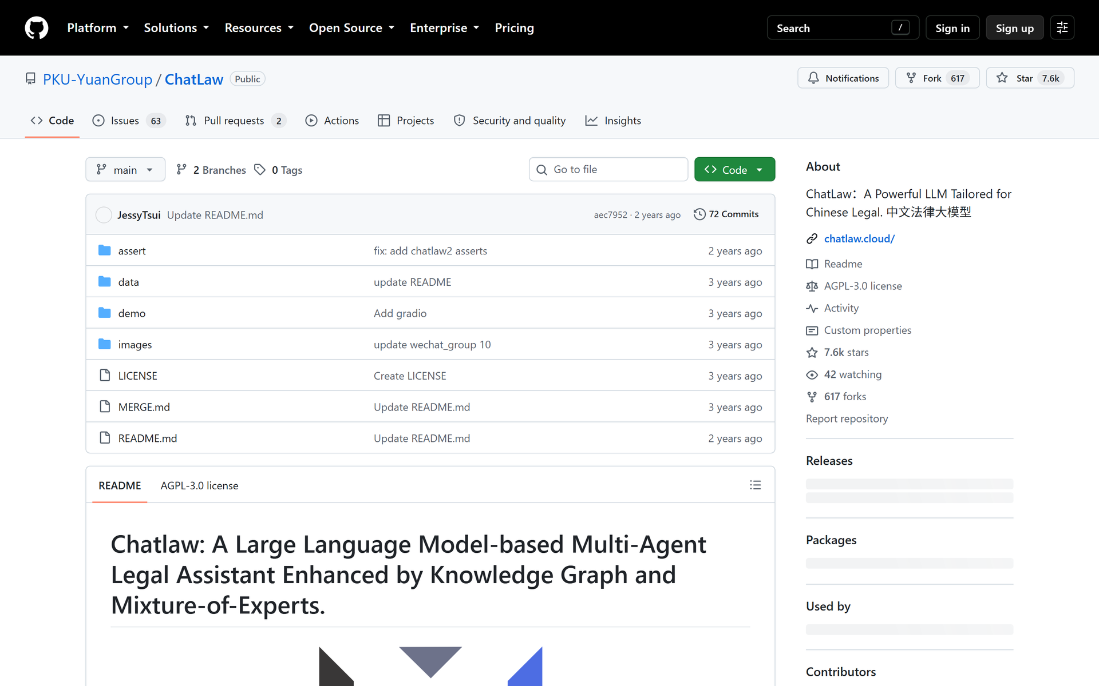1099x686 pixels.
Task: Click the GitHub Octocat logo
Action: click(x=37, y=27)
